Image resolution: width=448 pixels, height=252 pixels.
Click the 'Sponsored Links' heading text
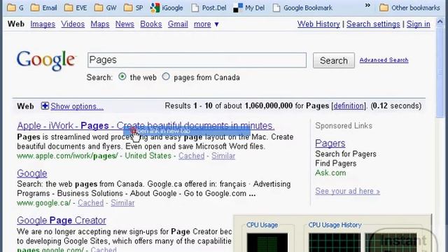[344, 126]
